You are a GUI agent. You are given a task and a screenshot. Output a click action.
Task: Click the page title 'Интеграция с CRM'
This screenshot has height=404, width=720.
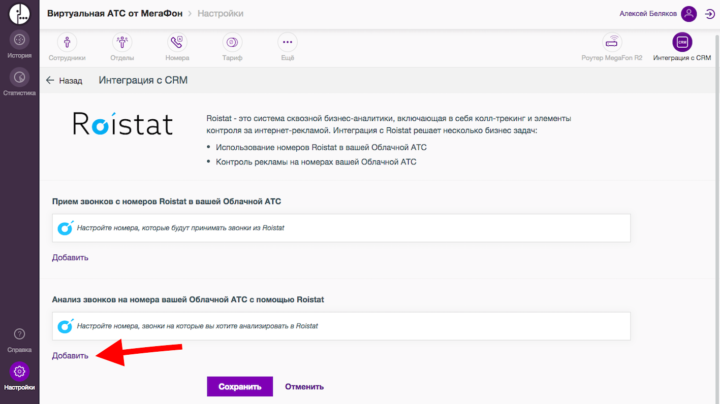(x=143, y=80)
